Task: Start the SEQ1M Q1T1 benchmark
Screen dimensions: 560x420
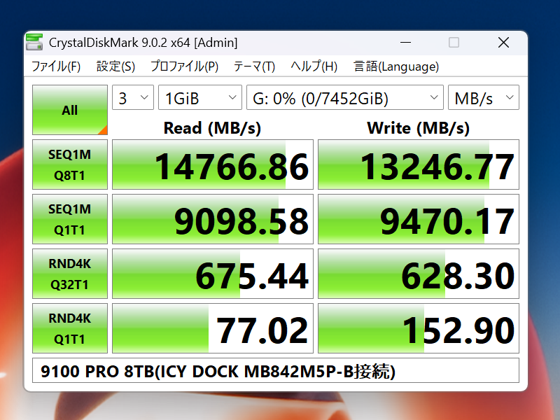Action: click(69, 218)
